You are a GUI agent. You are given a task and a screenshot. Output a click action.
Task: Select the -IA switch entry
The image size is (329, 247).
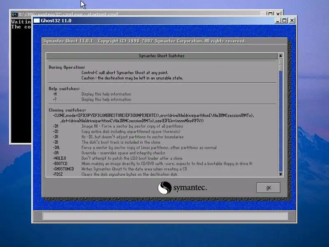point(56,126)
